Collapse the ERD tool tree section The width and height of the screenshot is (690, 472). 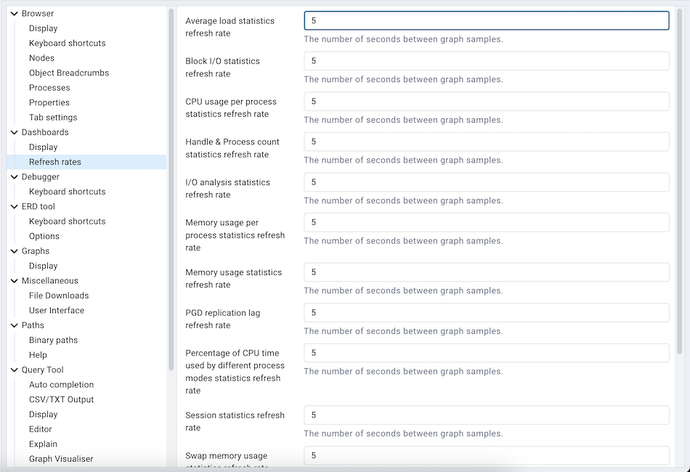13,206
